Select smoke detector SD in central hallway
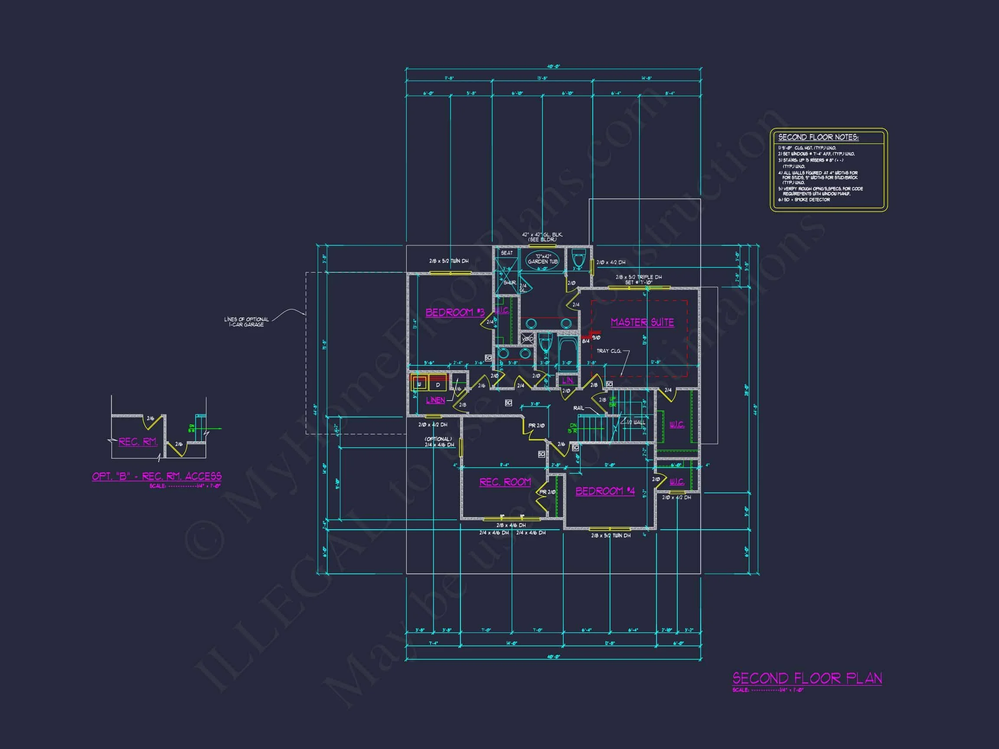 [508, 402]
